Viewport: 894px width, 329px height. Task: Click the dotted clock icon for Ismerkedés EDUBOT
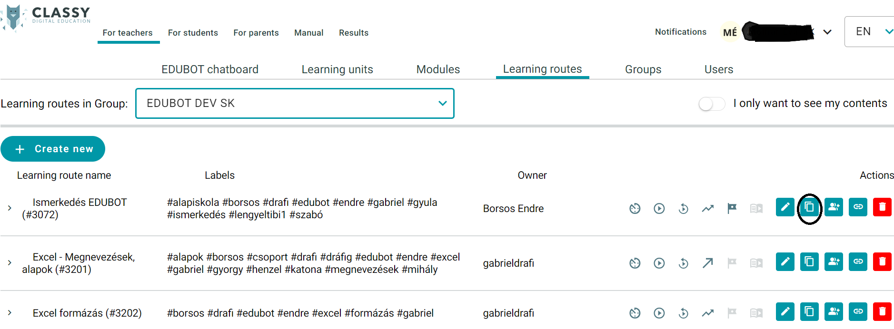point(635,208)
